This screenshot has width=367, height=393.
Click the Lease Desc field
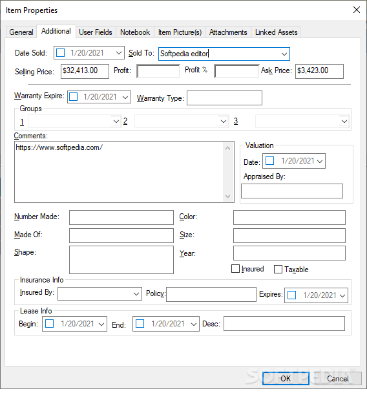[x=284, y=324]
